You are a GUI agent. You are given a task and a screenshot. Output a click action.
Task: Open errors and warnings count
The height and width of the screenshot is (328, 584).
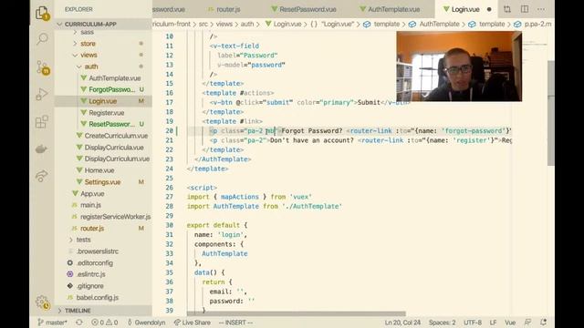[105, 323]
